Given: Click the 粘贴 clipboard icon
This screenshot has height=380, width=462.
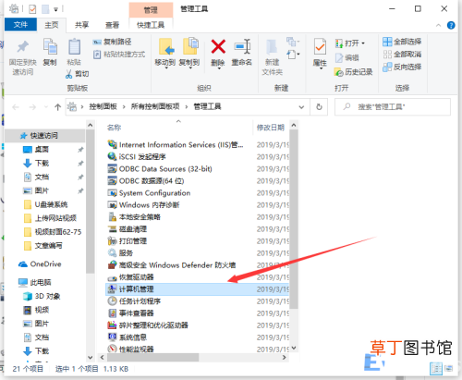Looking at the screenshot, I should [74, 47].
